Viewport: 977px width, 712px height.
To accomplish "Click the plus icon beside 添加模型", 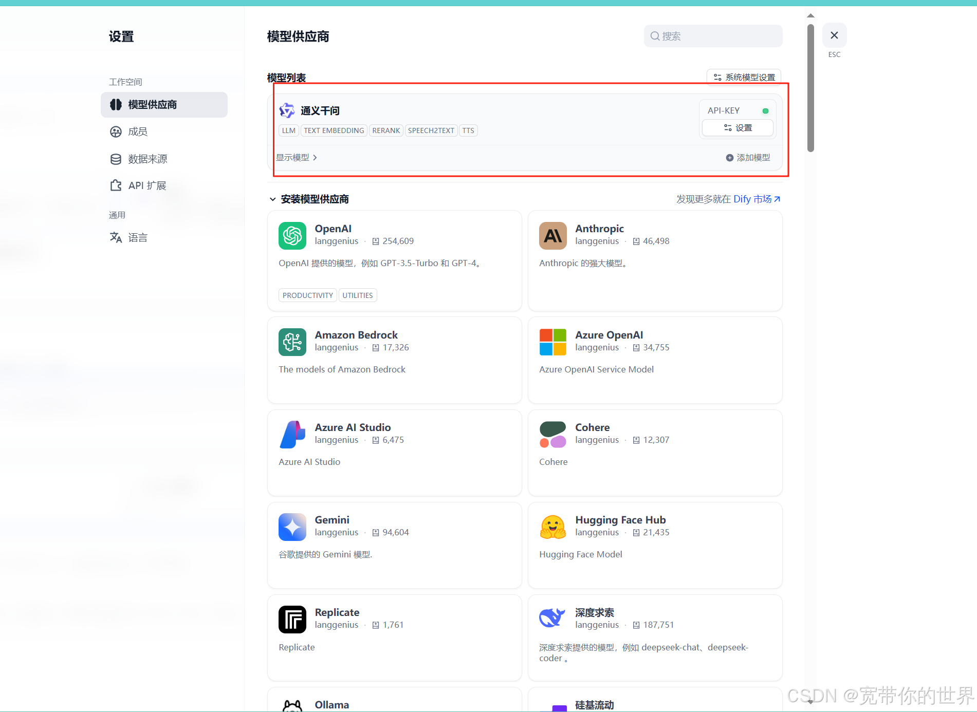I will point(729,158).
